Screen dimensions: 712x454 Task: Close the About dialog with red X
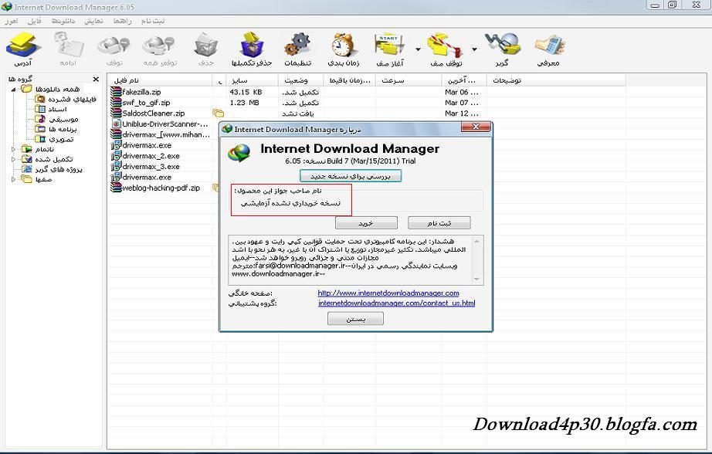[476, 127]
